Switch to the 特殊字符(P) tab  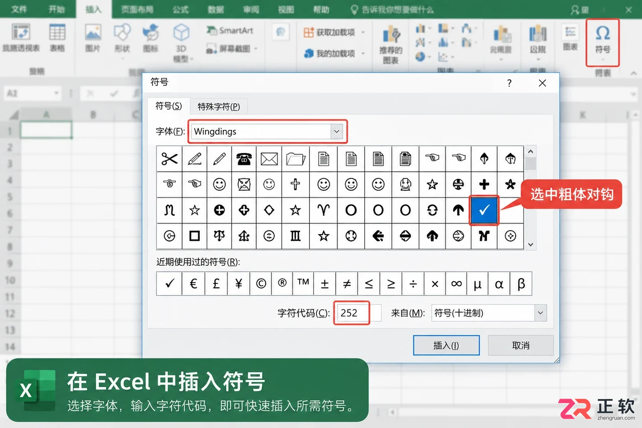pyautogui.click(x=218, y=107)
